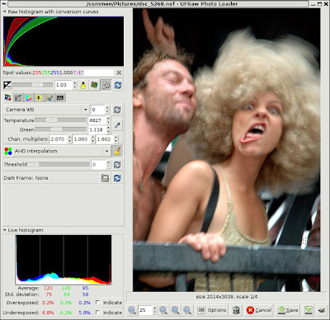Click the yellow bulb restore details icon
This screenshot has width=330, height=320.
[x=83, y=85]
